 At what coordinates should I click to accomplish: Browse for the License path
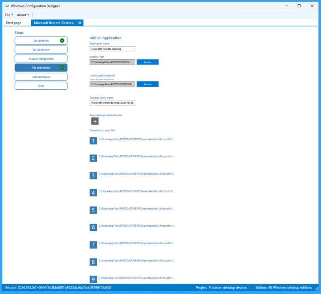[148, 84]
